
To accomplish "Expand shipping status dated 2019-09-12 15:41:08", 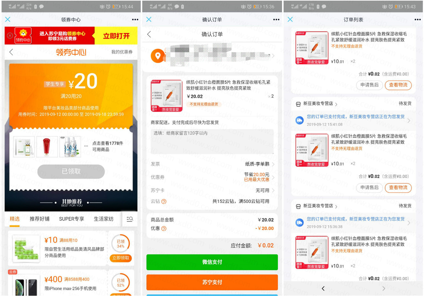I will click(354, 120).
